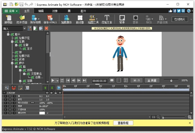Zoom in the timeline magnifier
Viewport: 195px width, 133px height.
click(x=190, y=117)
